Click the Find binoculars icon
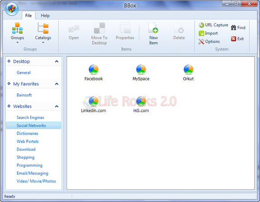The image size is (260, 202). [x=233, y=28]
